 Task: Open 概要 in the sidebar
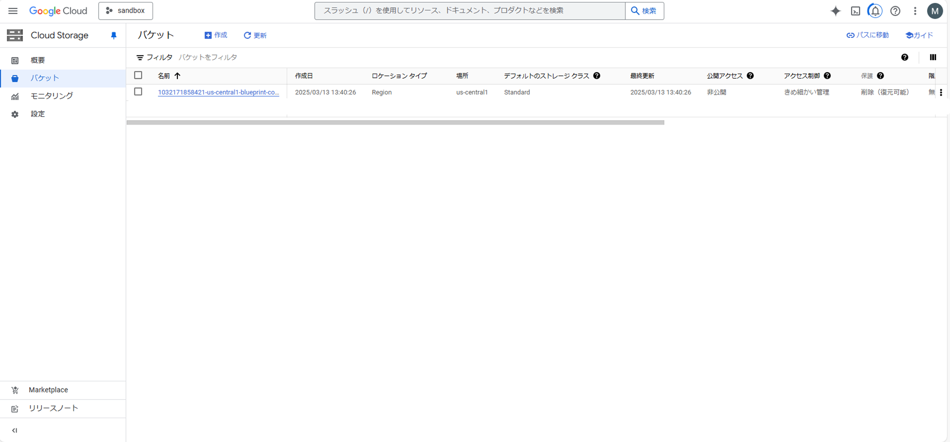63,60
